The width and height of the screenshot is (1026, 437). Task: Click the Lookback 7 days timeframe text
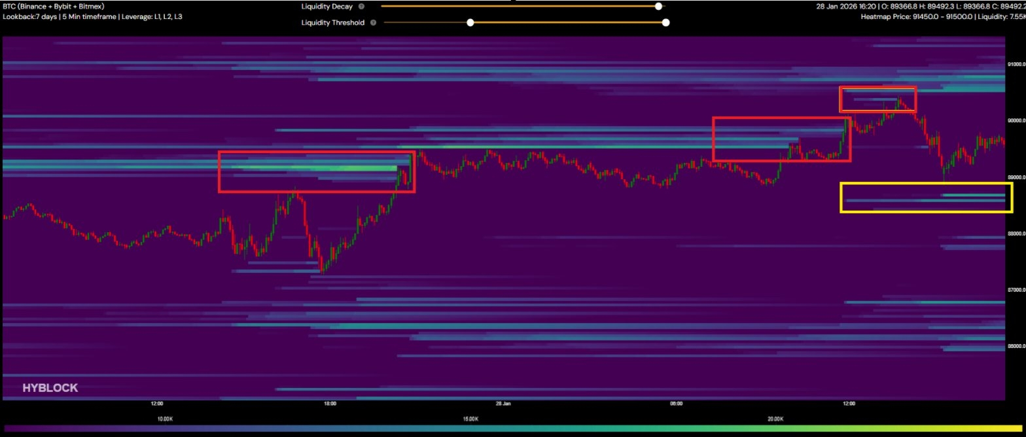tap(92, 16)
